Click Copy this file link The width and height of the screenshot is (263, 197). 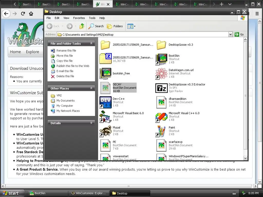point(64,61)
